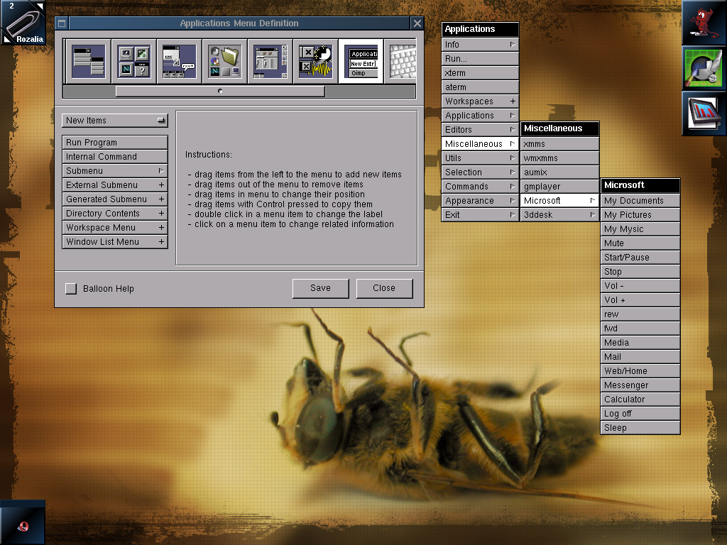Select the Icon Preferences panel icon
Image resolution: width=727 pixels, height=545 pixels.
pyautogui.click(x=133, y=61)
